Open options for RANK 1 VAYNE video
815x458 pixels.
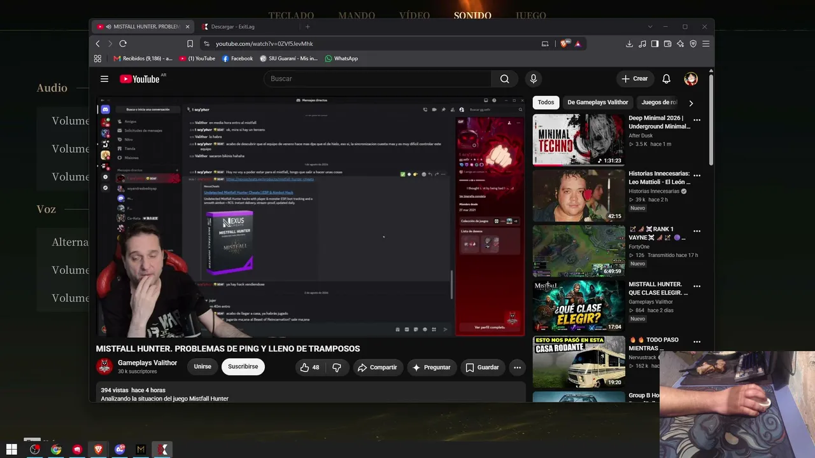tap(697, 230)
